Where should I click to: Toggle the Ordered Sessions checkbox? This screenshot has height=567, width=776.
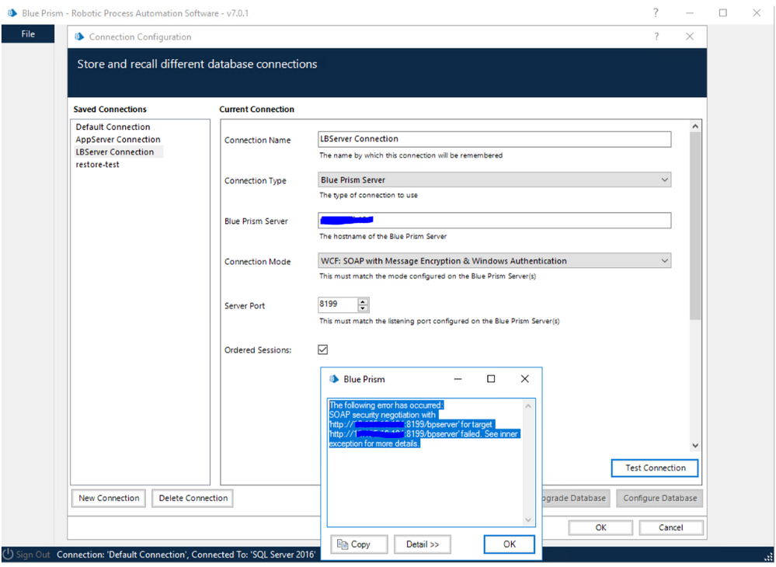(322, 350)
